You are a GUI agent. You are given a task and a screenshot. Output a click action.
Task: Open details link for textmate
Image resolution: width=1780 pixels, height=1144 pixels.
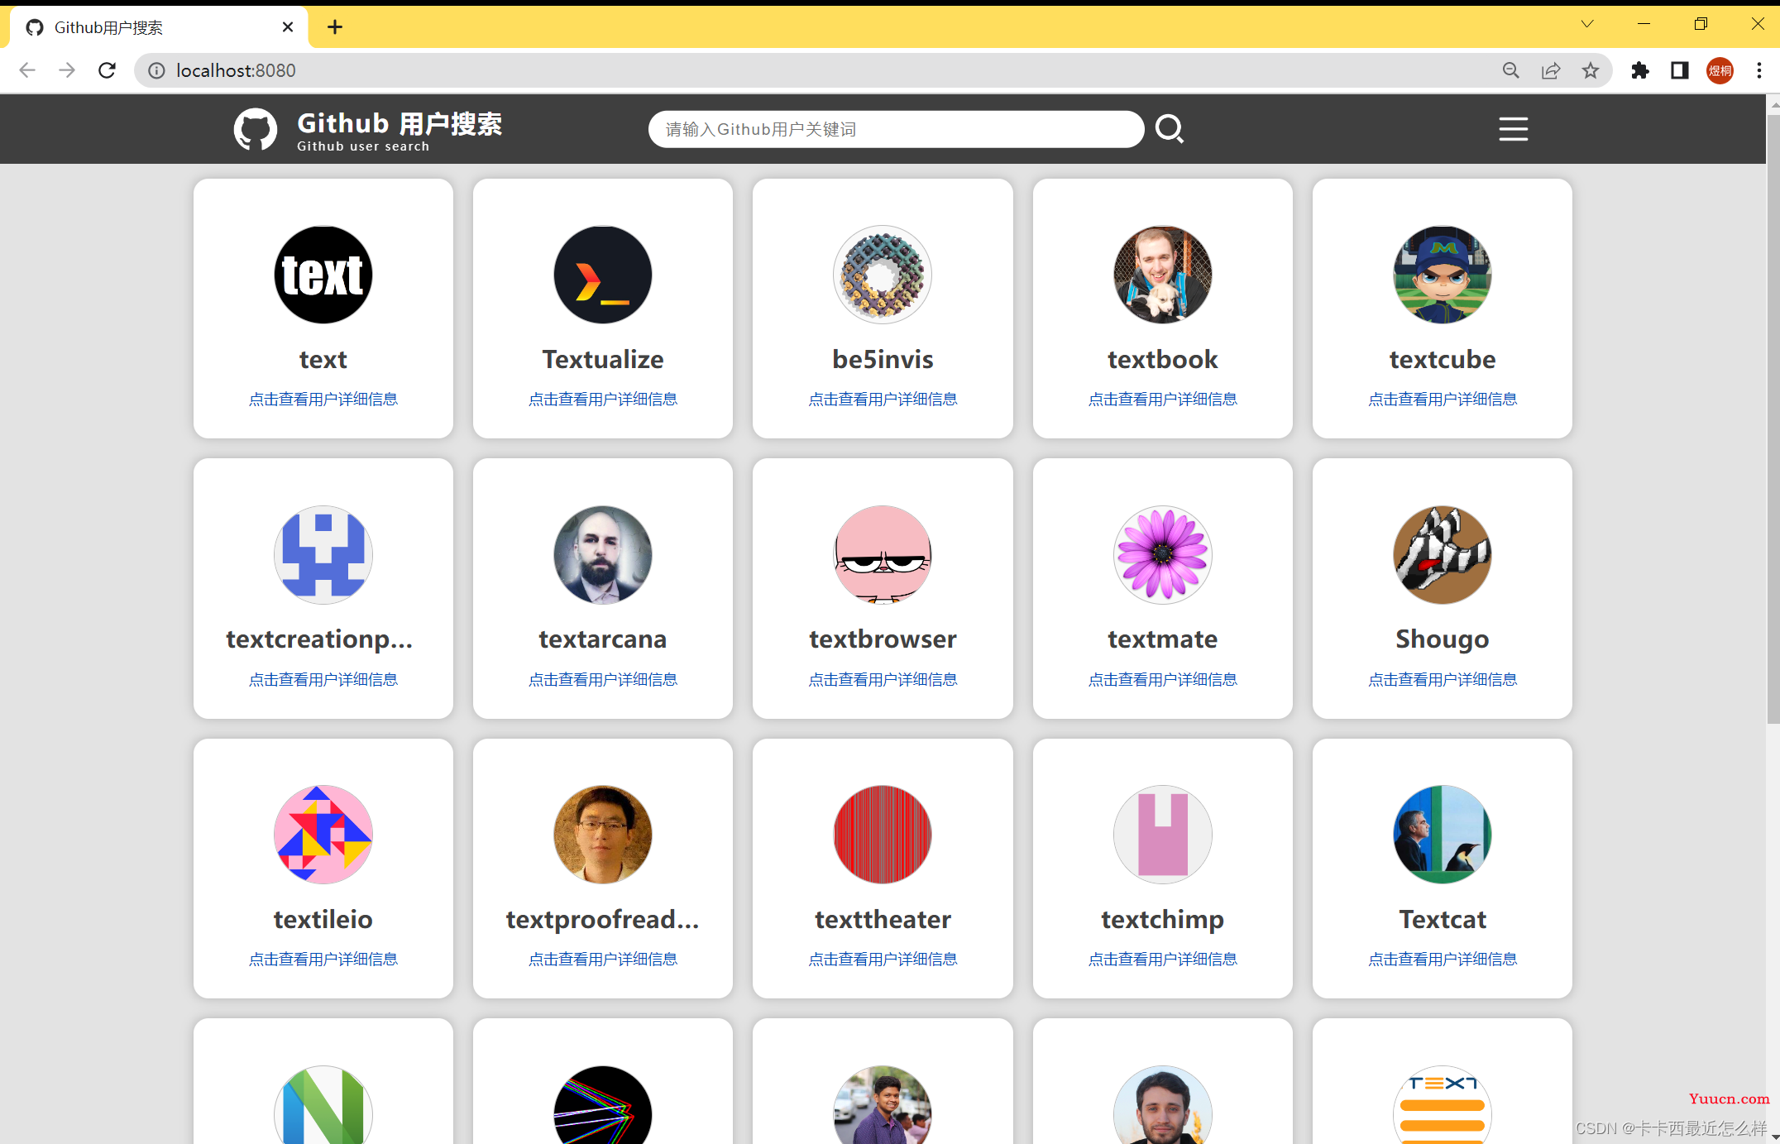pyautogui.click(x=1162, y=679)
